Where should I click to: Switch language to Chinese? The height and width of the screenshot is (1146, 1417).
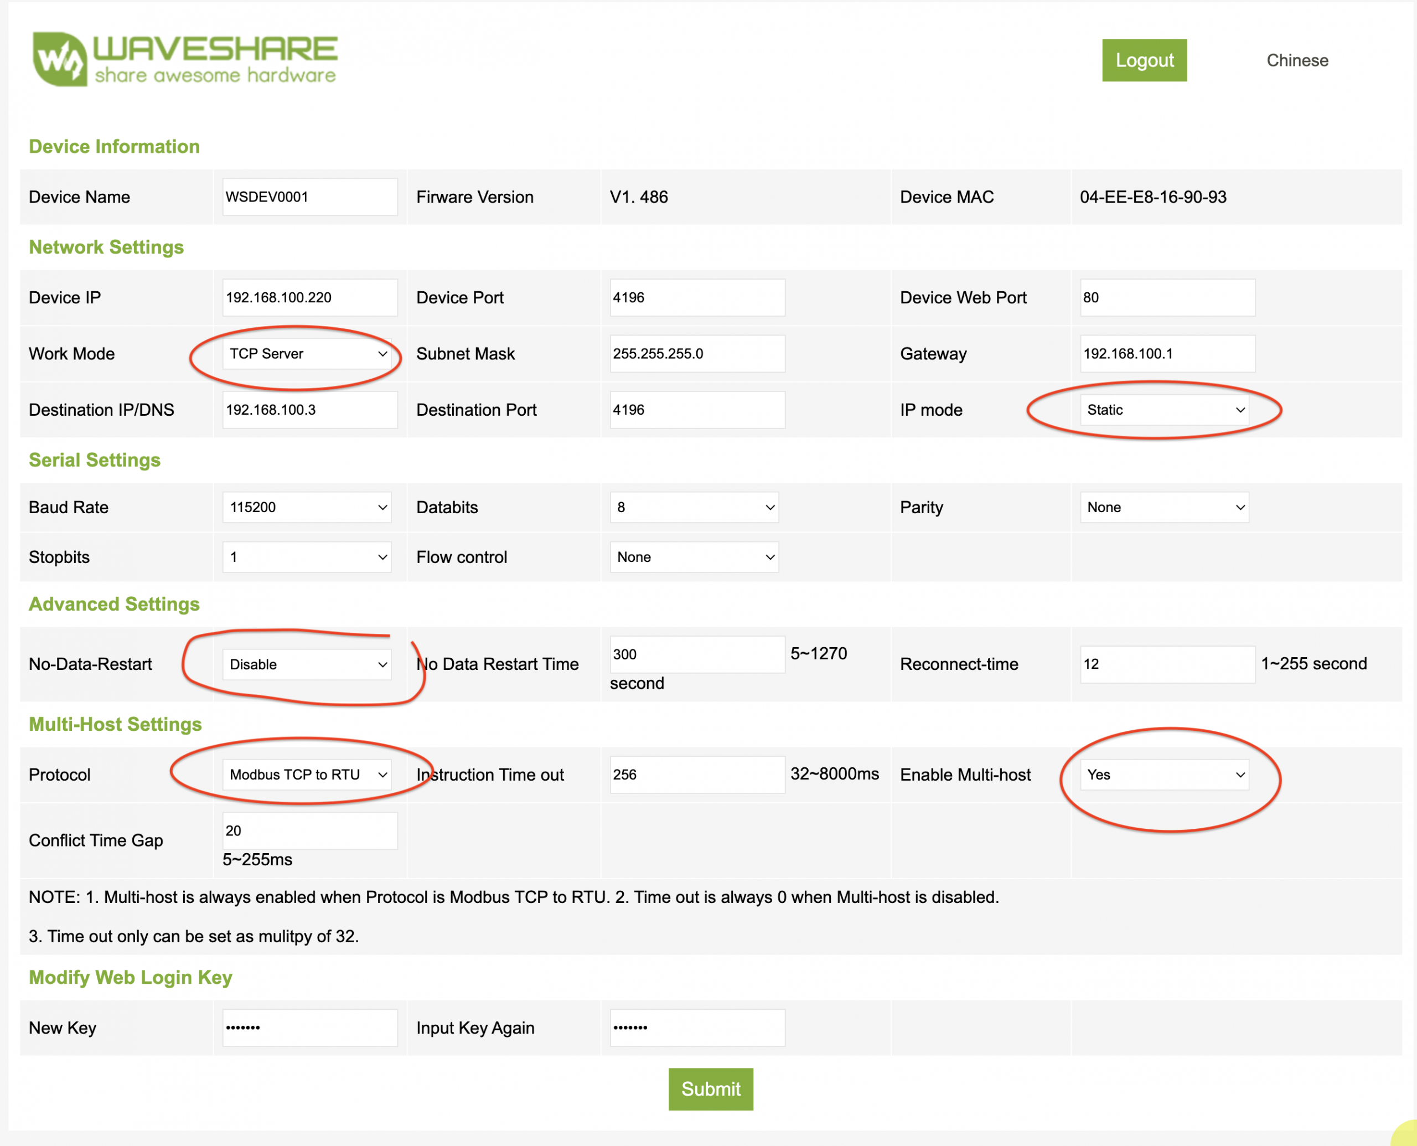coord(1296,60)
